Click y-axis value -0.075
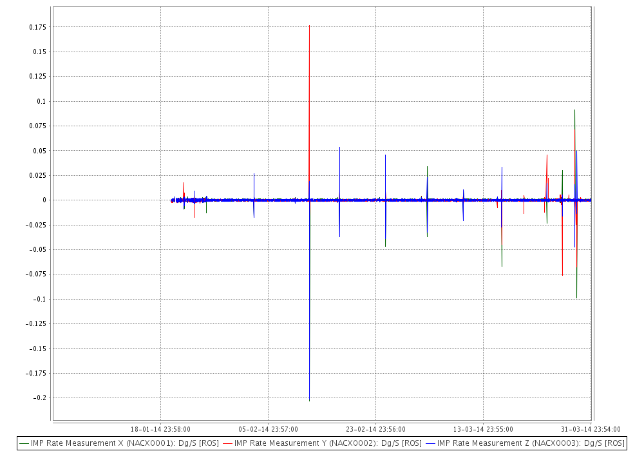This screenshot has height=451, width=644. (36, 274)
